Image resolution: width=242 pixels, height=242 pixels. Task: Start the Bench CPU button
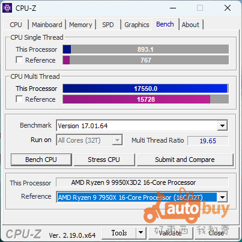41,160
